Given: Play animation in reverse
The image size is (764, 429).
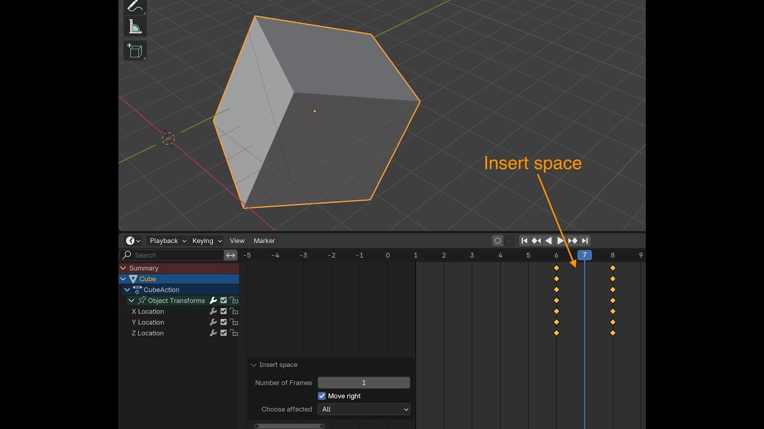Looking at the screenshot, I should (x=549, y=241).
